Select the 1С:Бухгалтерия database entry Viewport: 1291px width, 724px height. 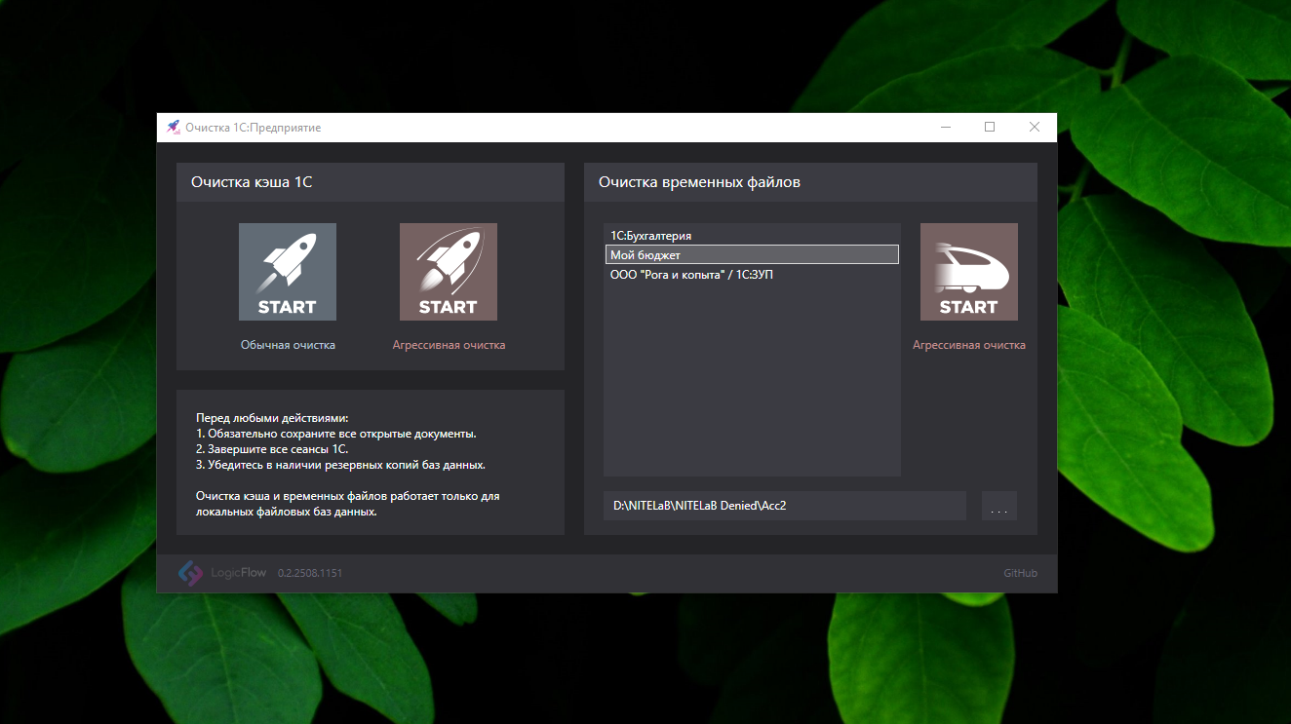[x=752, y=236]
